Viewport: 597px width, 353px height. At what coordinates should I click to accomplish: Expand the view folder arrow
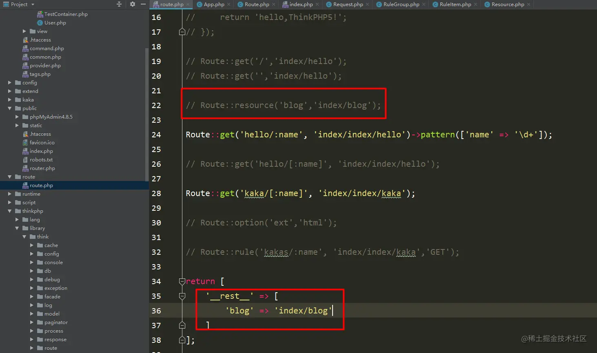tap(24, 31)
